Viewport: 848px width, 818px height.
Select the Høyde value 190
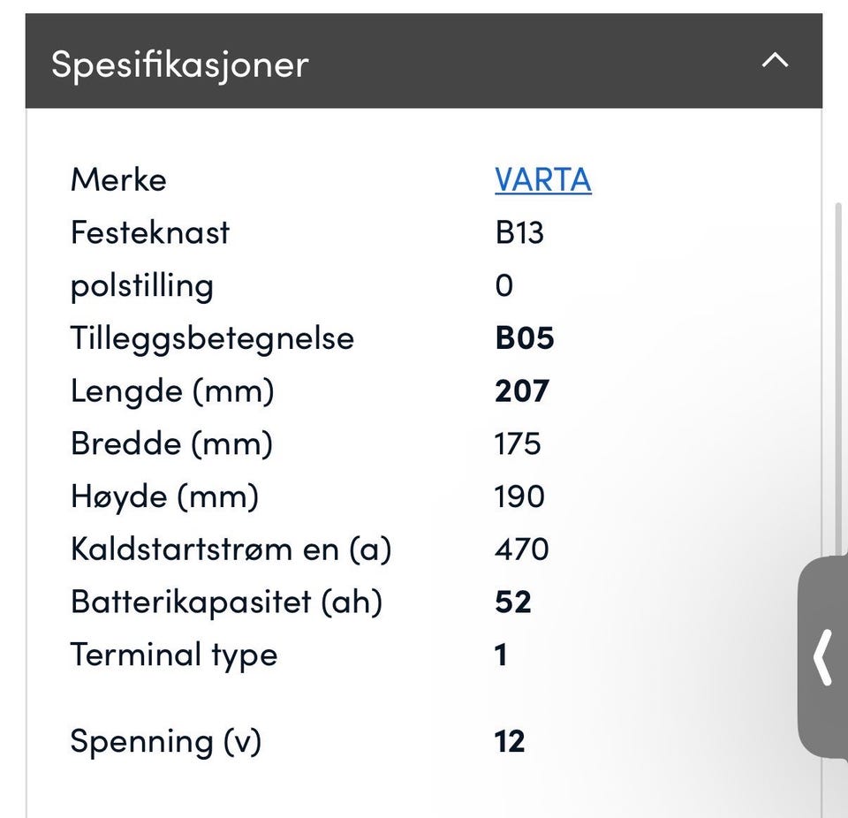pos(519,496)
